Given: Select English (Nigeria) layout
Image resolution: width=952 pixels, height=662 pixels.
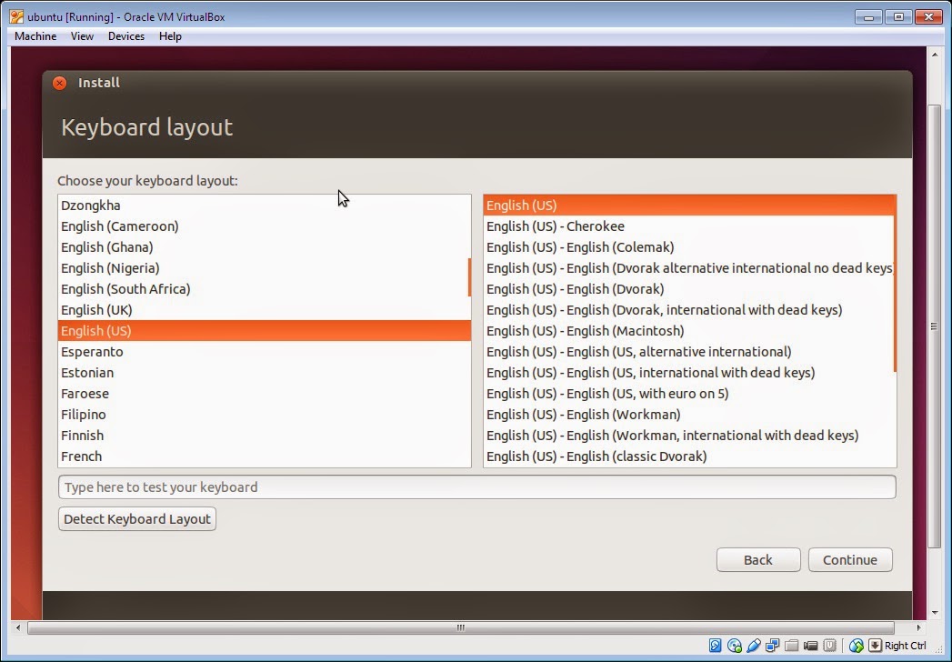Looking at the screenshot, I should pos(264,268).
